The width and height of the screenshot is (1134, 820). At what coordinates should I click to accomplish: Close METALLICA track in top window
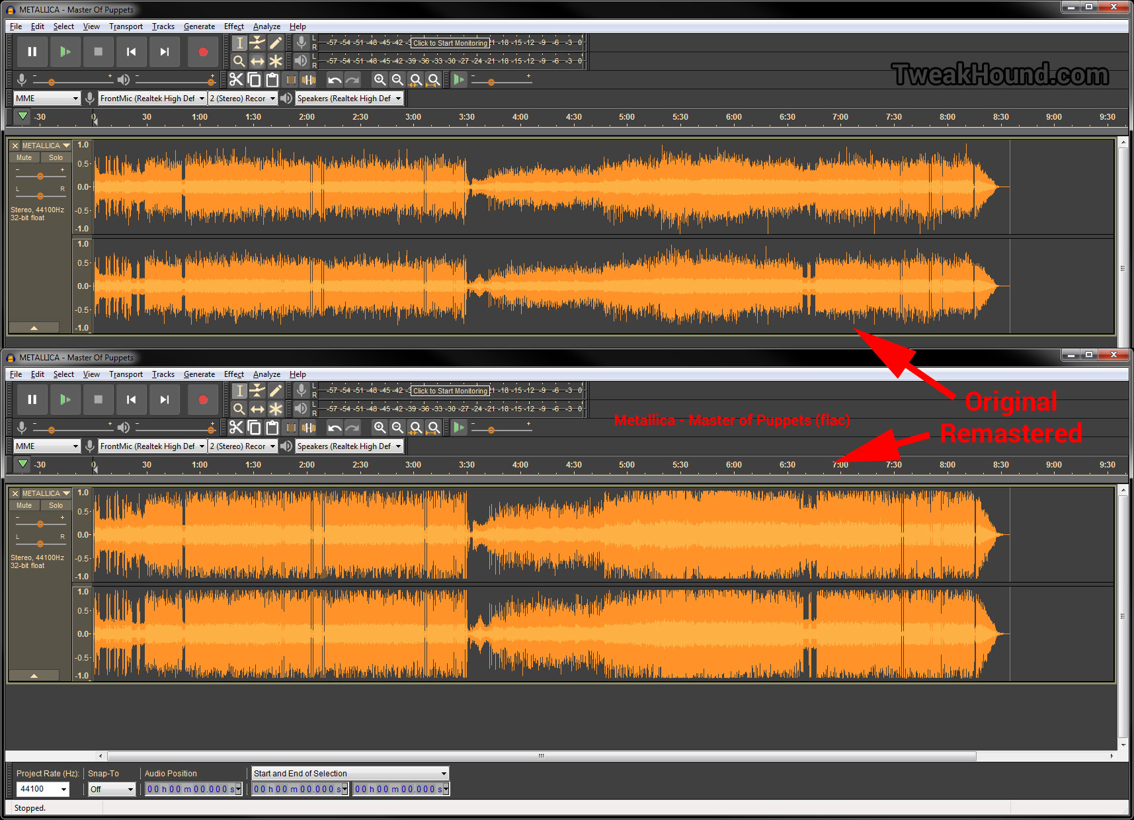click(15, 145)
